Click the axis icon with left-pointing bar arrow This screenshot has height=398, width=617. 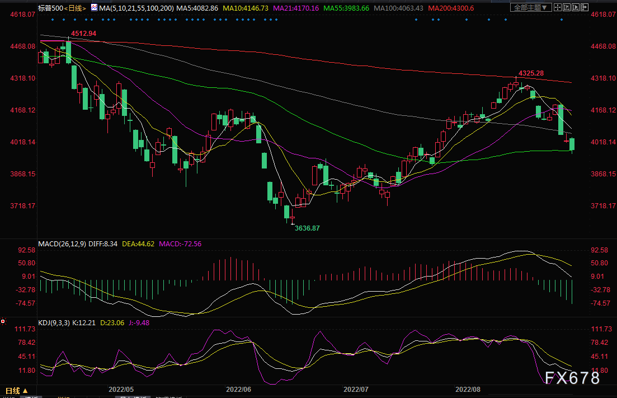pyautogui.click(x=567, y=7)
